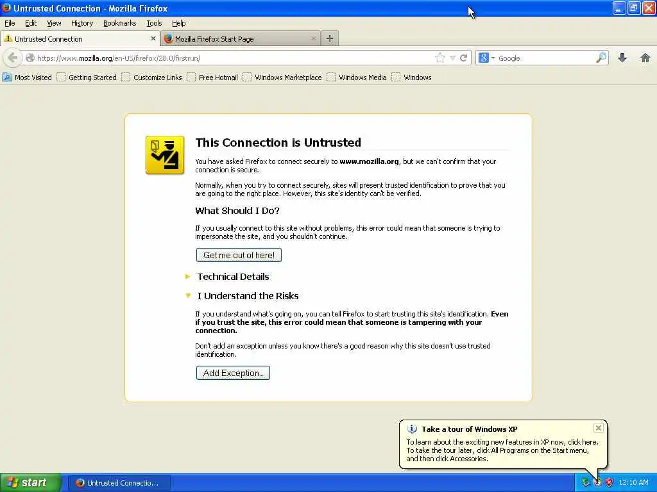The image size is (657, 492).
Task: Click the green network tray icon
Action: (586, 482)
